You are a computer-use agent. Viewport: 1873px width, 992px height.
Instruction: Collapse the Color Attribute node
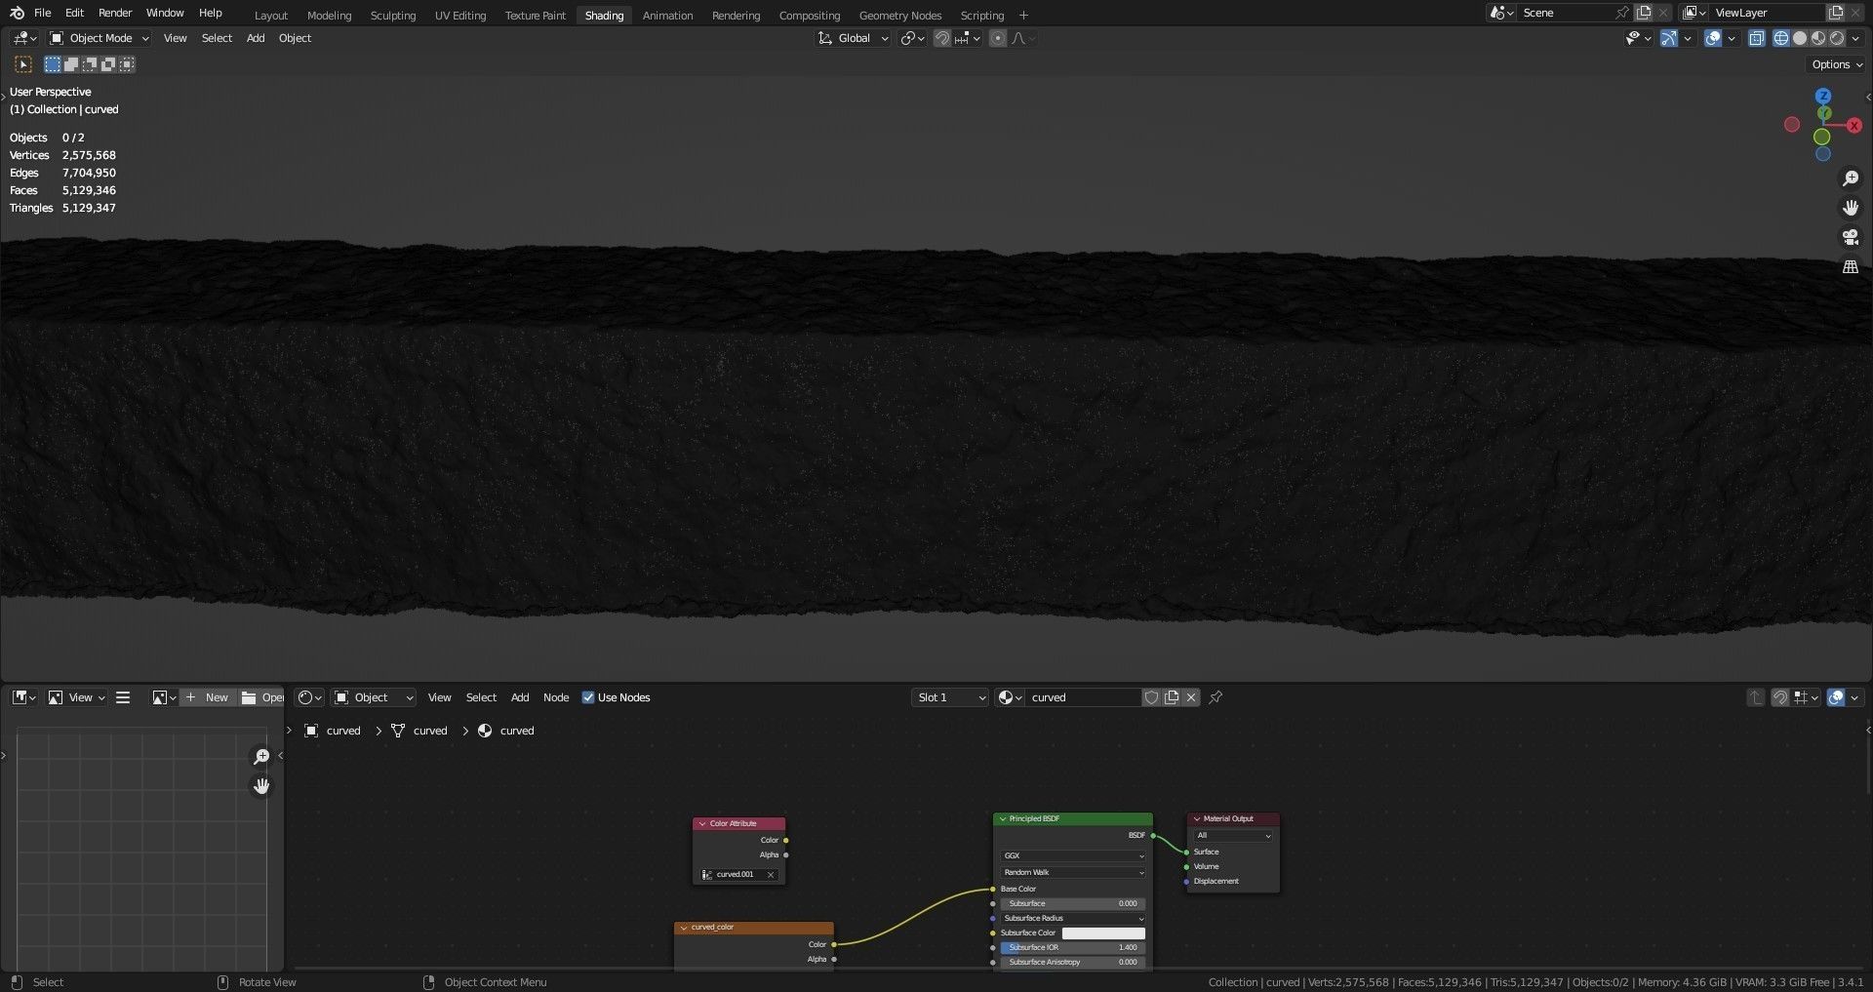click(x=702, y=824)
